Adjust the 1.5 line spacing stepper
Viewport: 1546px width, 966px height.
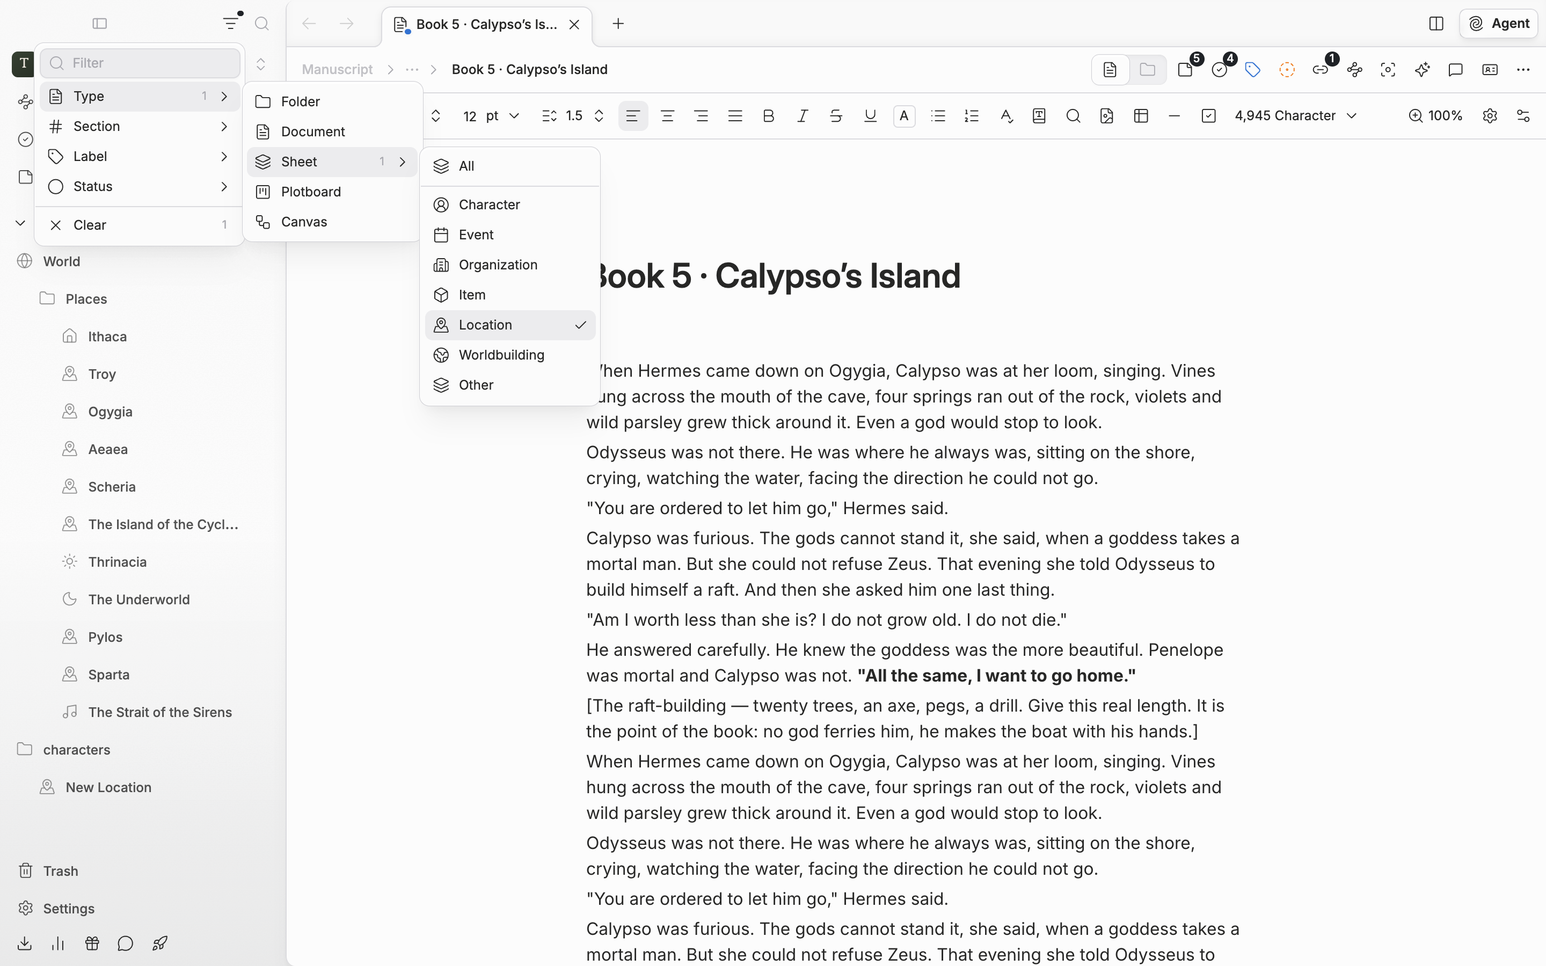click(x=599, y=115)
